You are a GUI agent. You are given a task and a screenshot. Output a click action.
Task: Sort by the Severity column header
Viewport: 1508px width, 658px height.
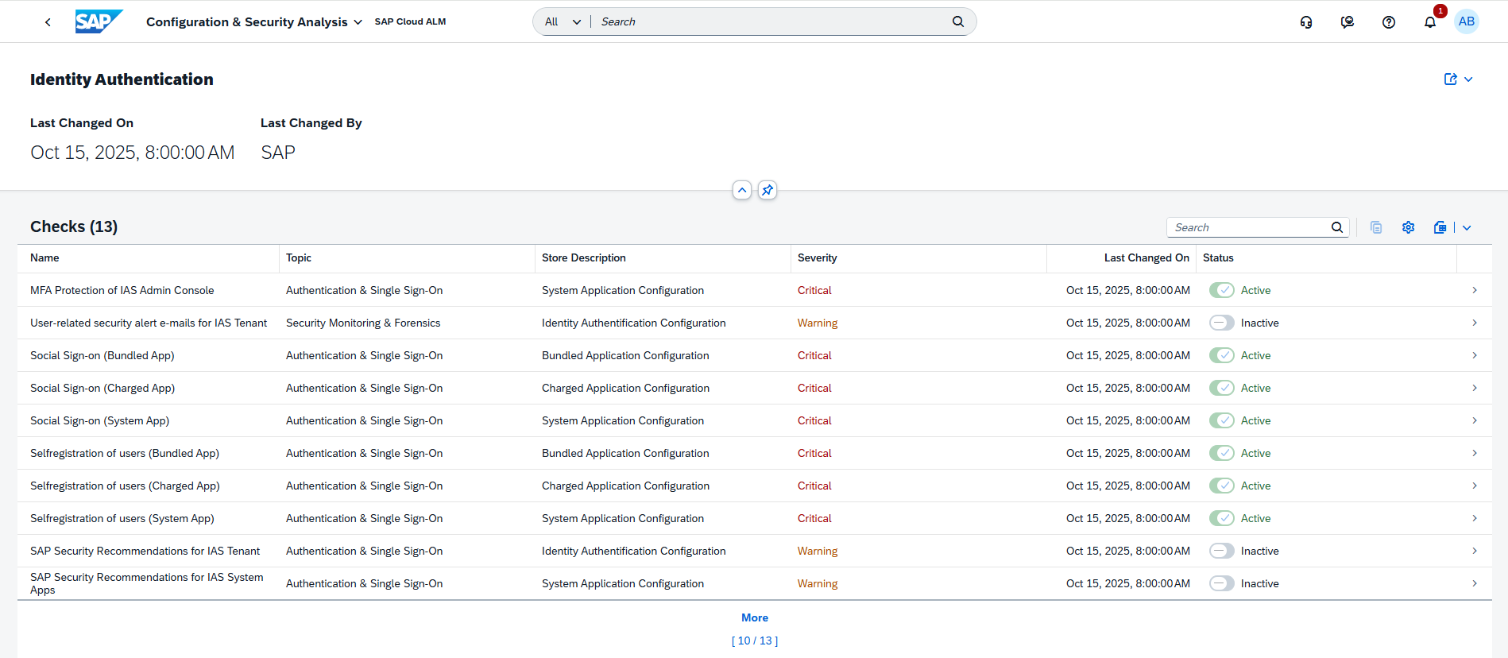[817, 258]
